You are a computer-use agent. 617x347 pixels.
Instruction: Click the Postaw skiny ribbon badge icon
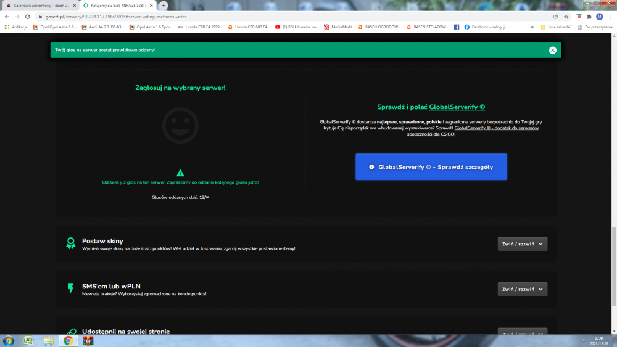tap(71, 243)
